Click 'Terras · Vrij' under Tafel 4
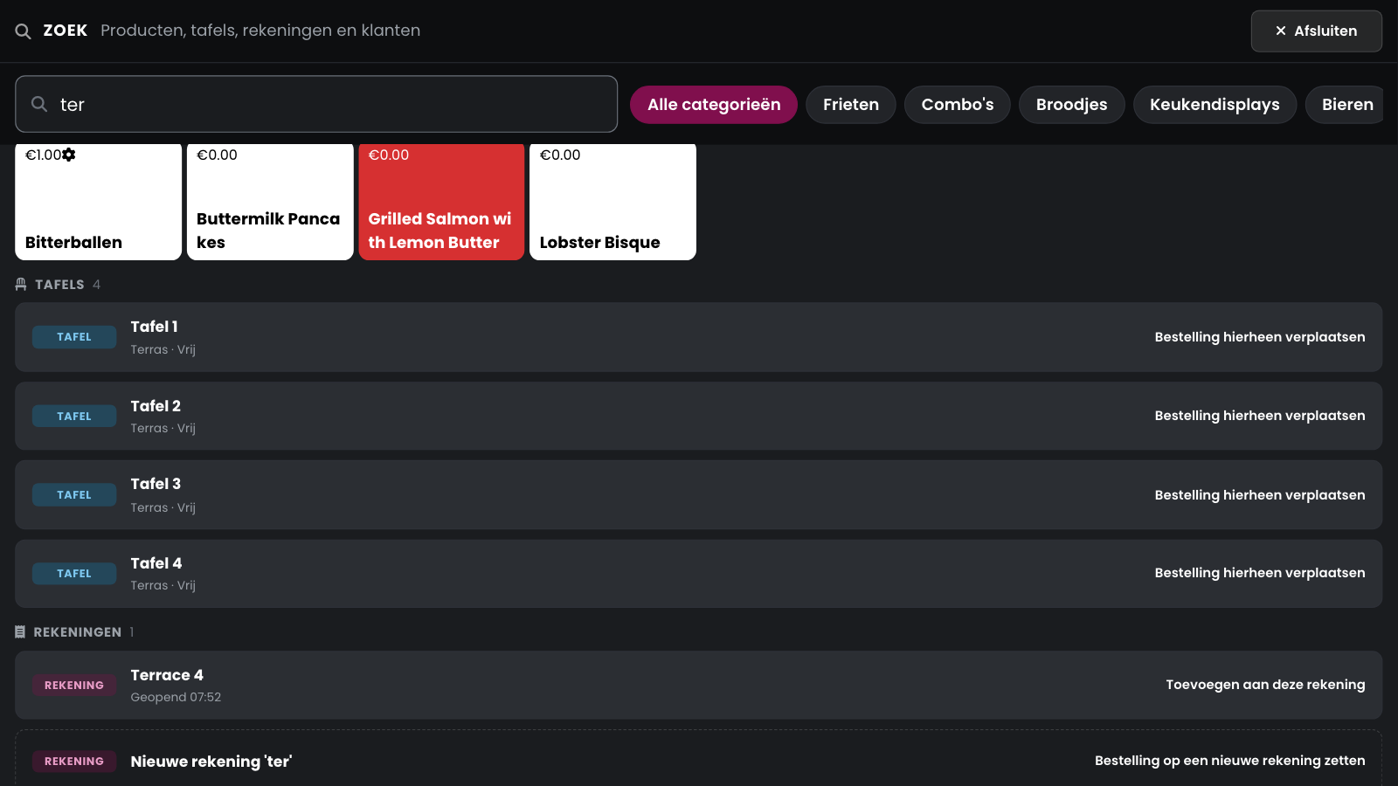 (x=163, y=585)
